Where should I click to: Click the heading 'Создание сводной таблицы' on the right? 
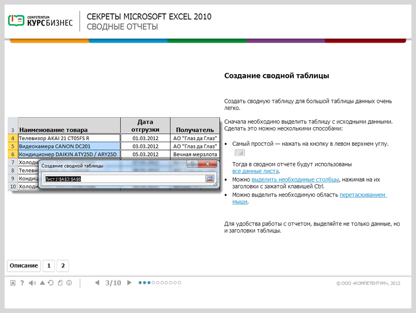click(276, 76)
